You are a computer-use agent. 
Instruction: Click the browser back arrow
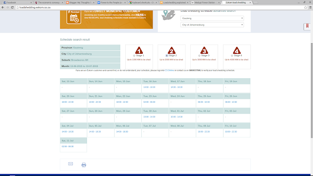pos(3,7)
